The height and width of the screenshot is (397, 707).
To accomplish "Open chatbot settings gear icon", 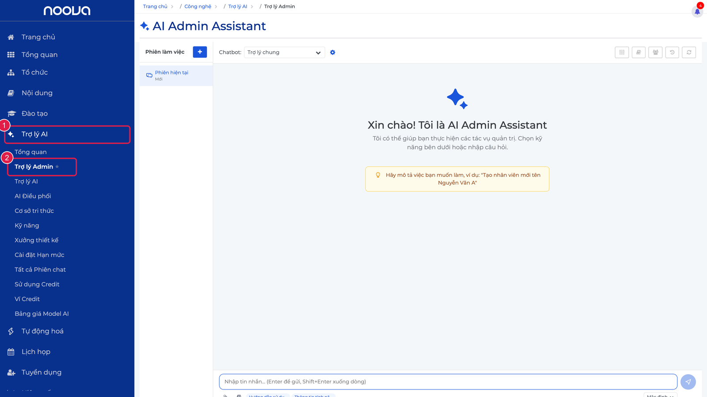I will [x=333, y=52].
